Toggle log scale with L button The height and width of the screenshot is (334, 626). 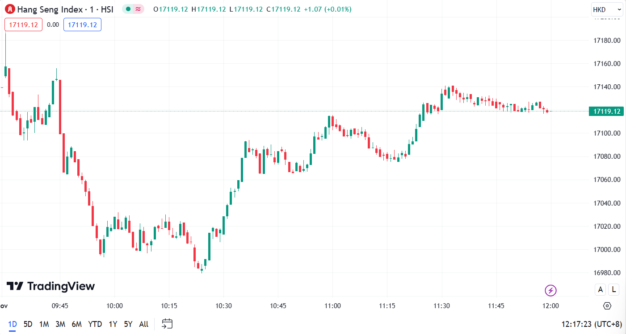(614, 289)
